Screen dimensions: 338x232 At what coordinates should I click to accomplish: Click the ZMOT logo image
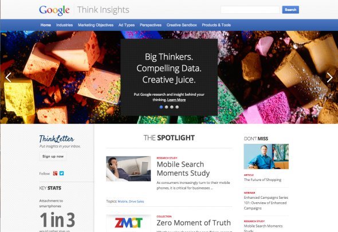[x=128, y=223]
